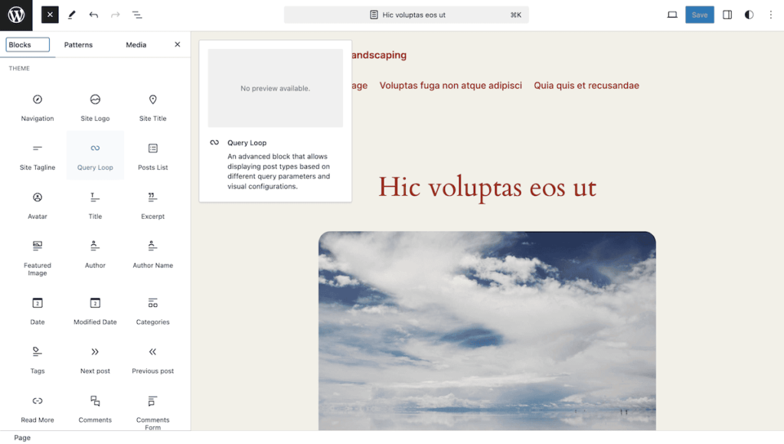Screen dimensions: 784x444
Task: Undo the last change
Action: [x=93, y=15]
